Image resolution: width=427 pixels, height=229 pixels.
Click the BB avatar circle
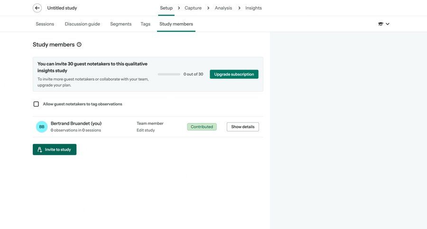pos(42,127)
